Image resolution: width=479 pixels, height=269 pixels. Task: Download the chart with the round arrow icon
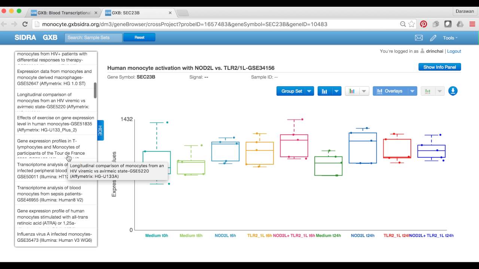point(453,91)
